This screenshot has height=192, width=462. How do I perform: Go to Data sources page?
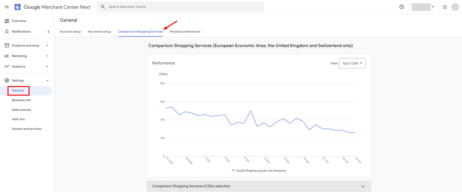coord(21,110)
